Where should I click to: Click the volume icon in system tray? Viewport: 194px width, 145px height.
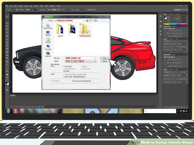pos(187,111)
